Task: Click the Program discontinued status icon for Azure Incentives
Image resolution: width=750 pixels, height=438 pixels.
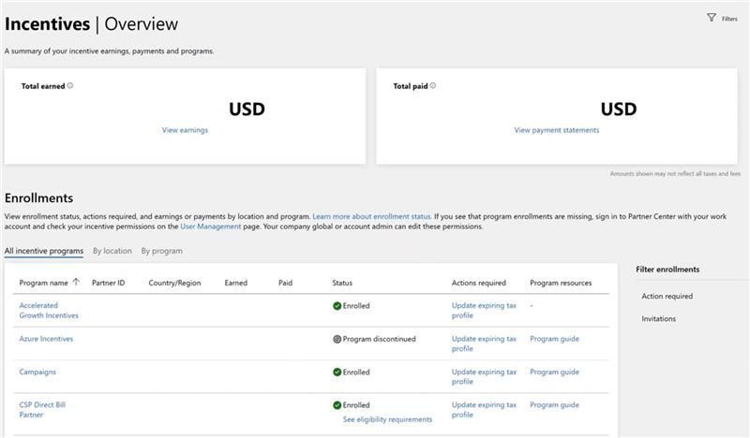Action: pyautogui.click(x=337, y=339)
